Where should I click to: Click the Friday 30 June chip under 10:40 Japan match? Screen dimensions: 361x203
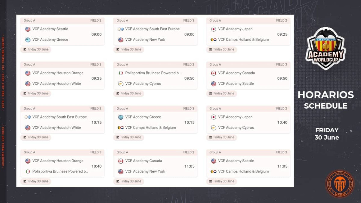(222, 137)
